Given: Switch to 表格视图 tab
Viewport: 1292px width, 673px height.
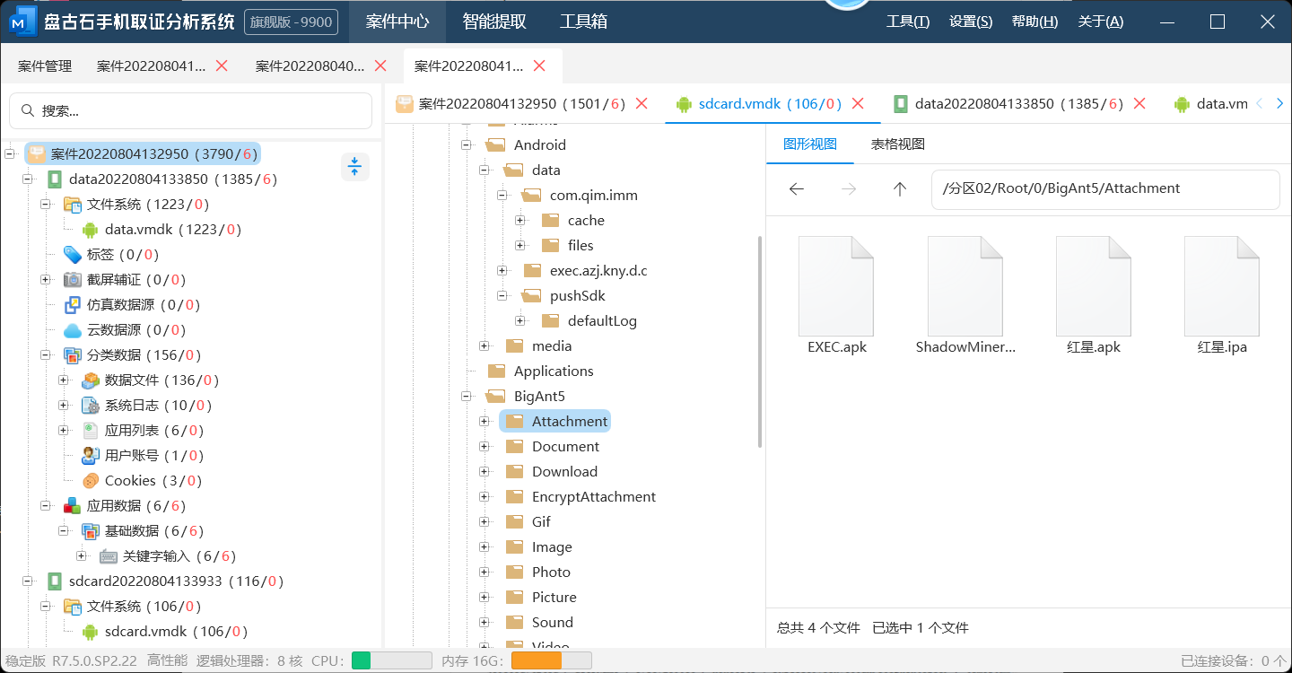Looking at the screenshot, I should point(897,144).
